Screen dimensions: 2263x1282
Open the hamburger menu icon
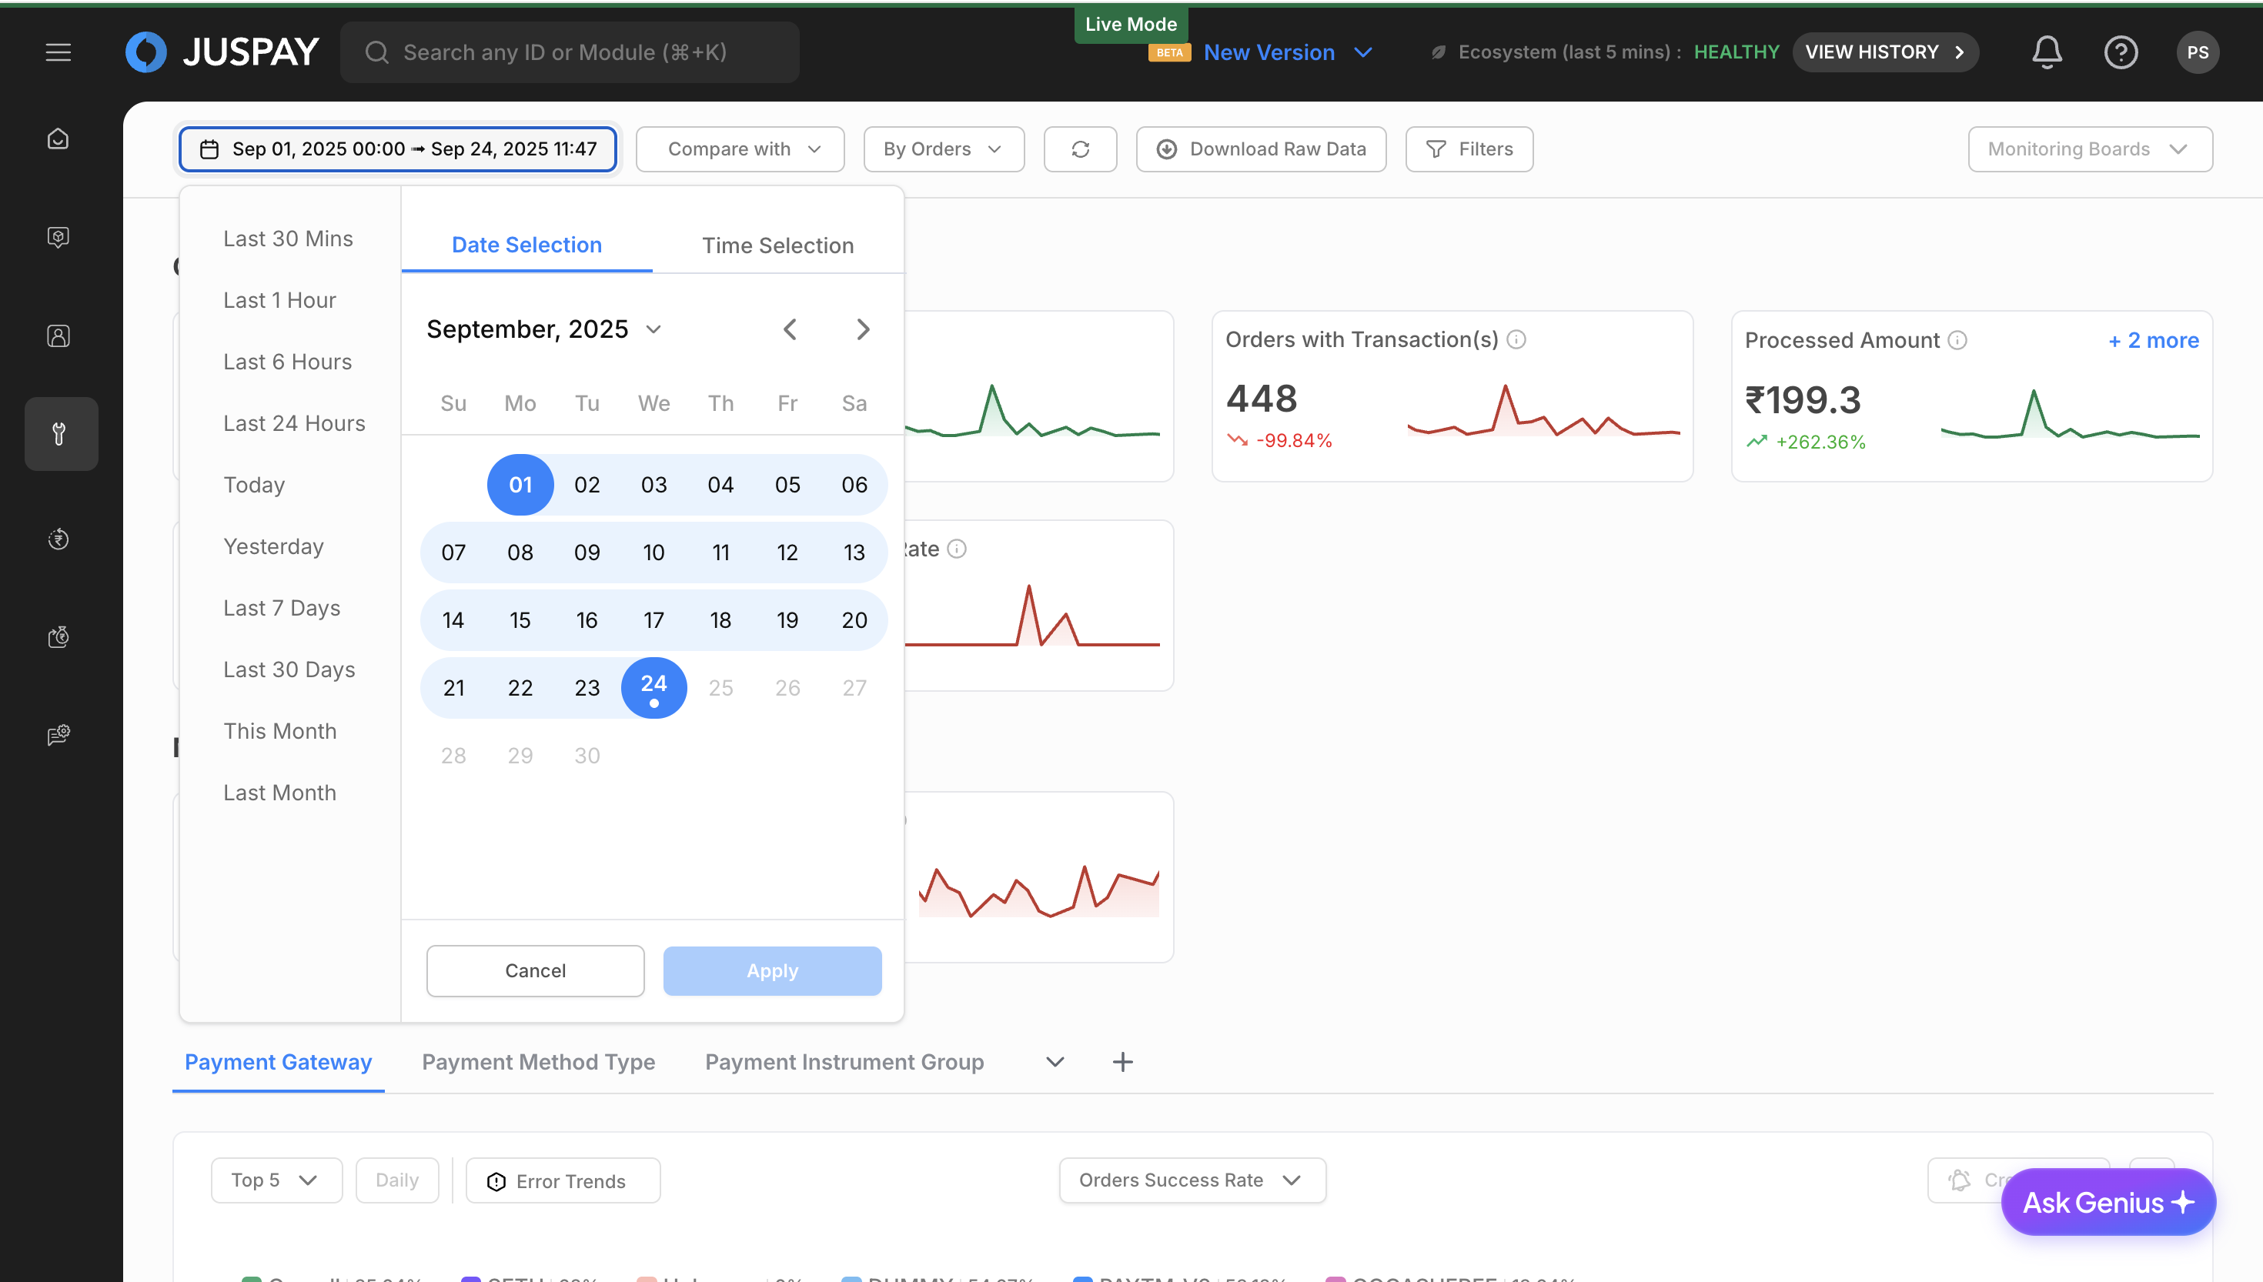tap(58, 52)
